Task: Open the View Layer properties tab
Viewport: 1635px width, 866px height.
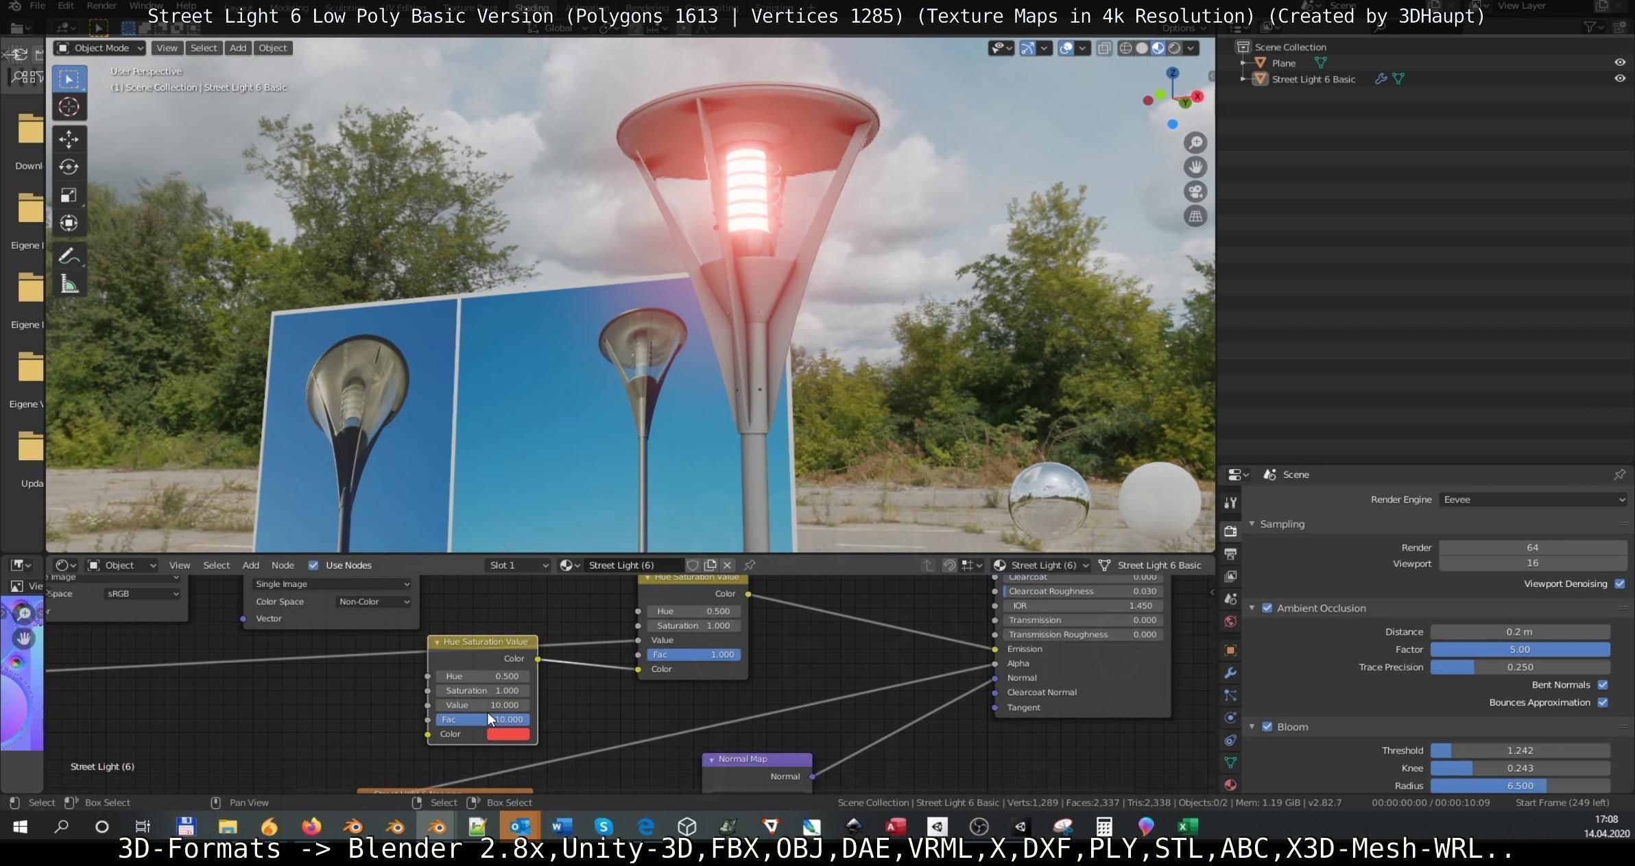Action: [1230, 577]
